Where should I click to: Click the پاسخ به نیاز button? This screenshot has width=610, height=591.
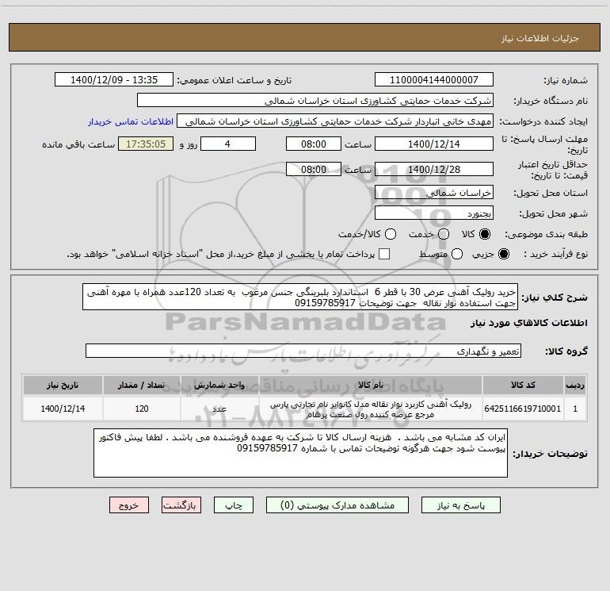pos(460,505)
